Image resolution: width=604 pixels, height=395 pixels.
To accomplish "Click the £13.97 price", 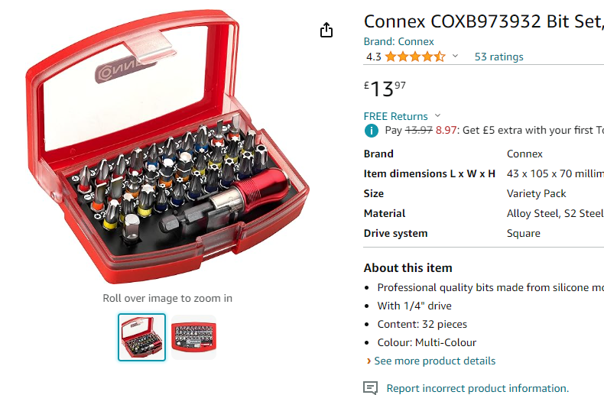I will coord(385,88).
